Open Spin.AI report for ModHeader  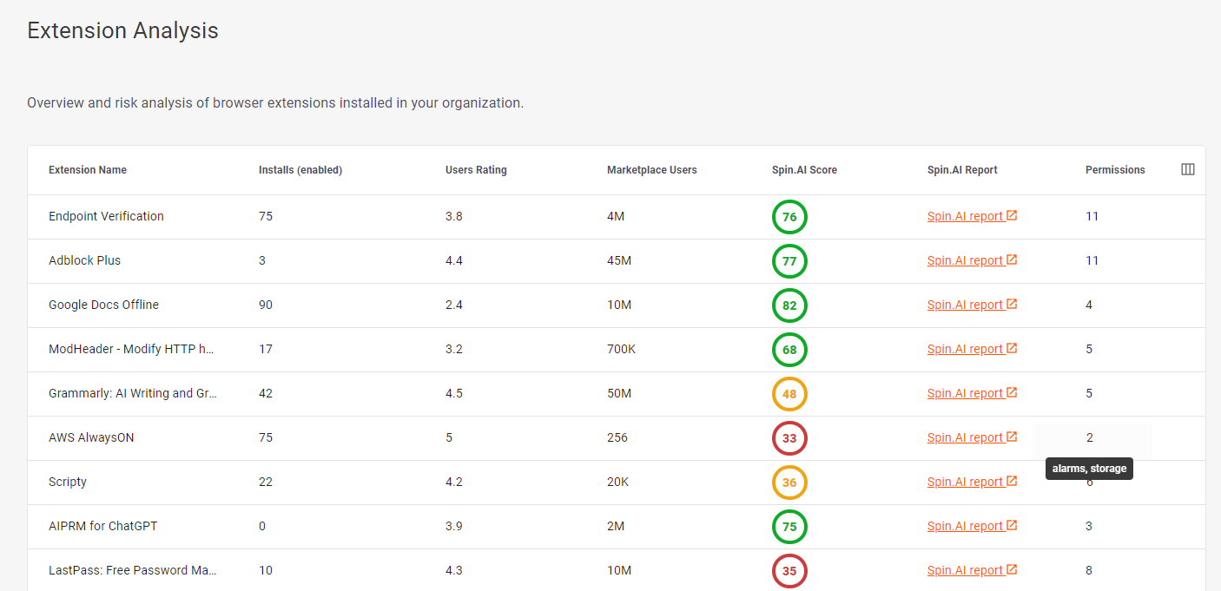pyautogui.click(x=965, y=349)
